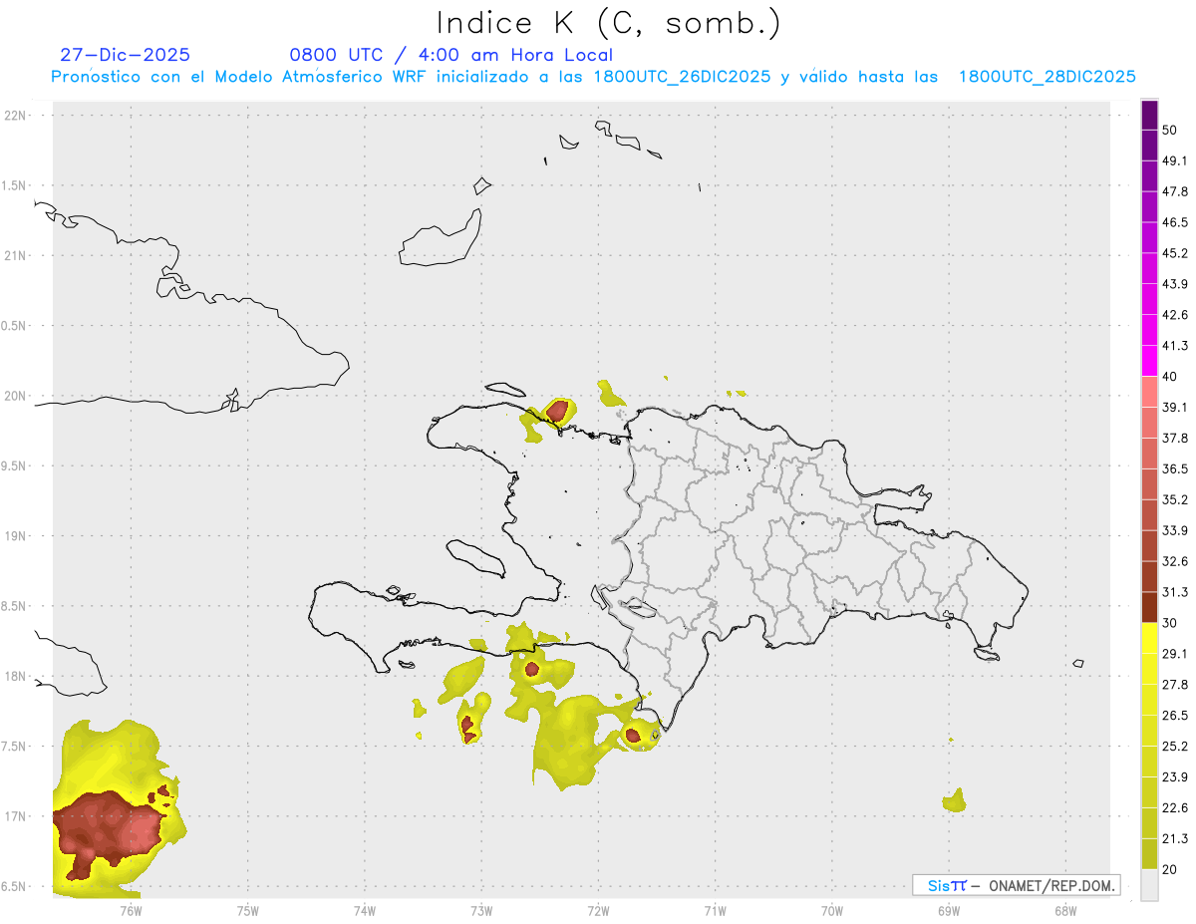The height and width of the screenshot is (924, 1196).
Task: Click the purple 50 color band in legend
Action: tap(1149, 116)
